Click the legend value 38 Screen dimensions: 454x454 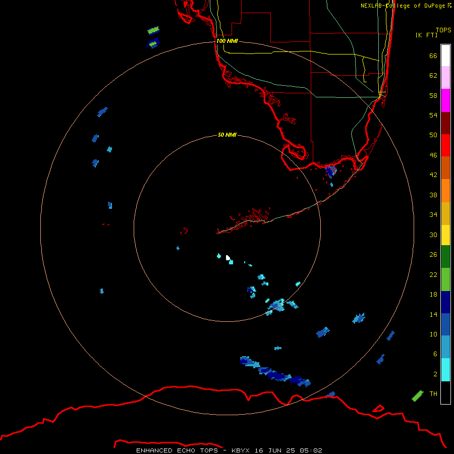point(433,195)
